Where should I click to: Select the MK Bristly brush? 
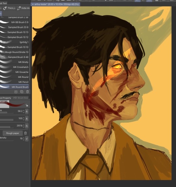[14, 62]
